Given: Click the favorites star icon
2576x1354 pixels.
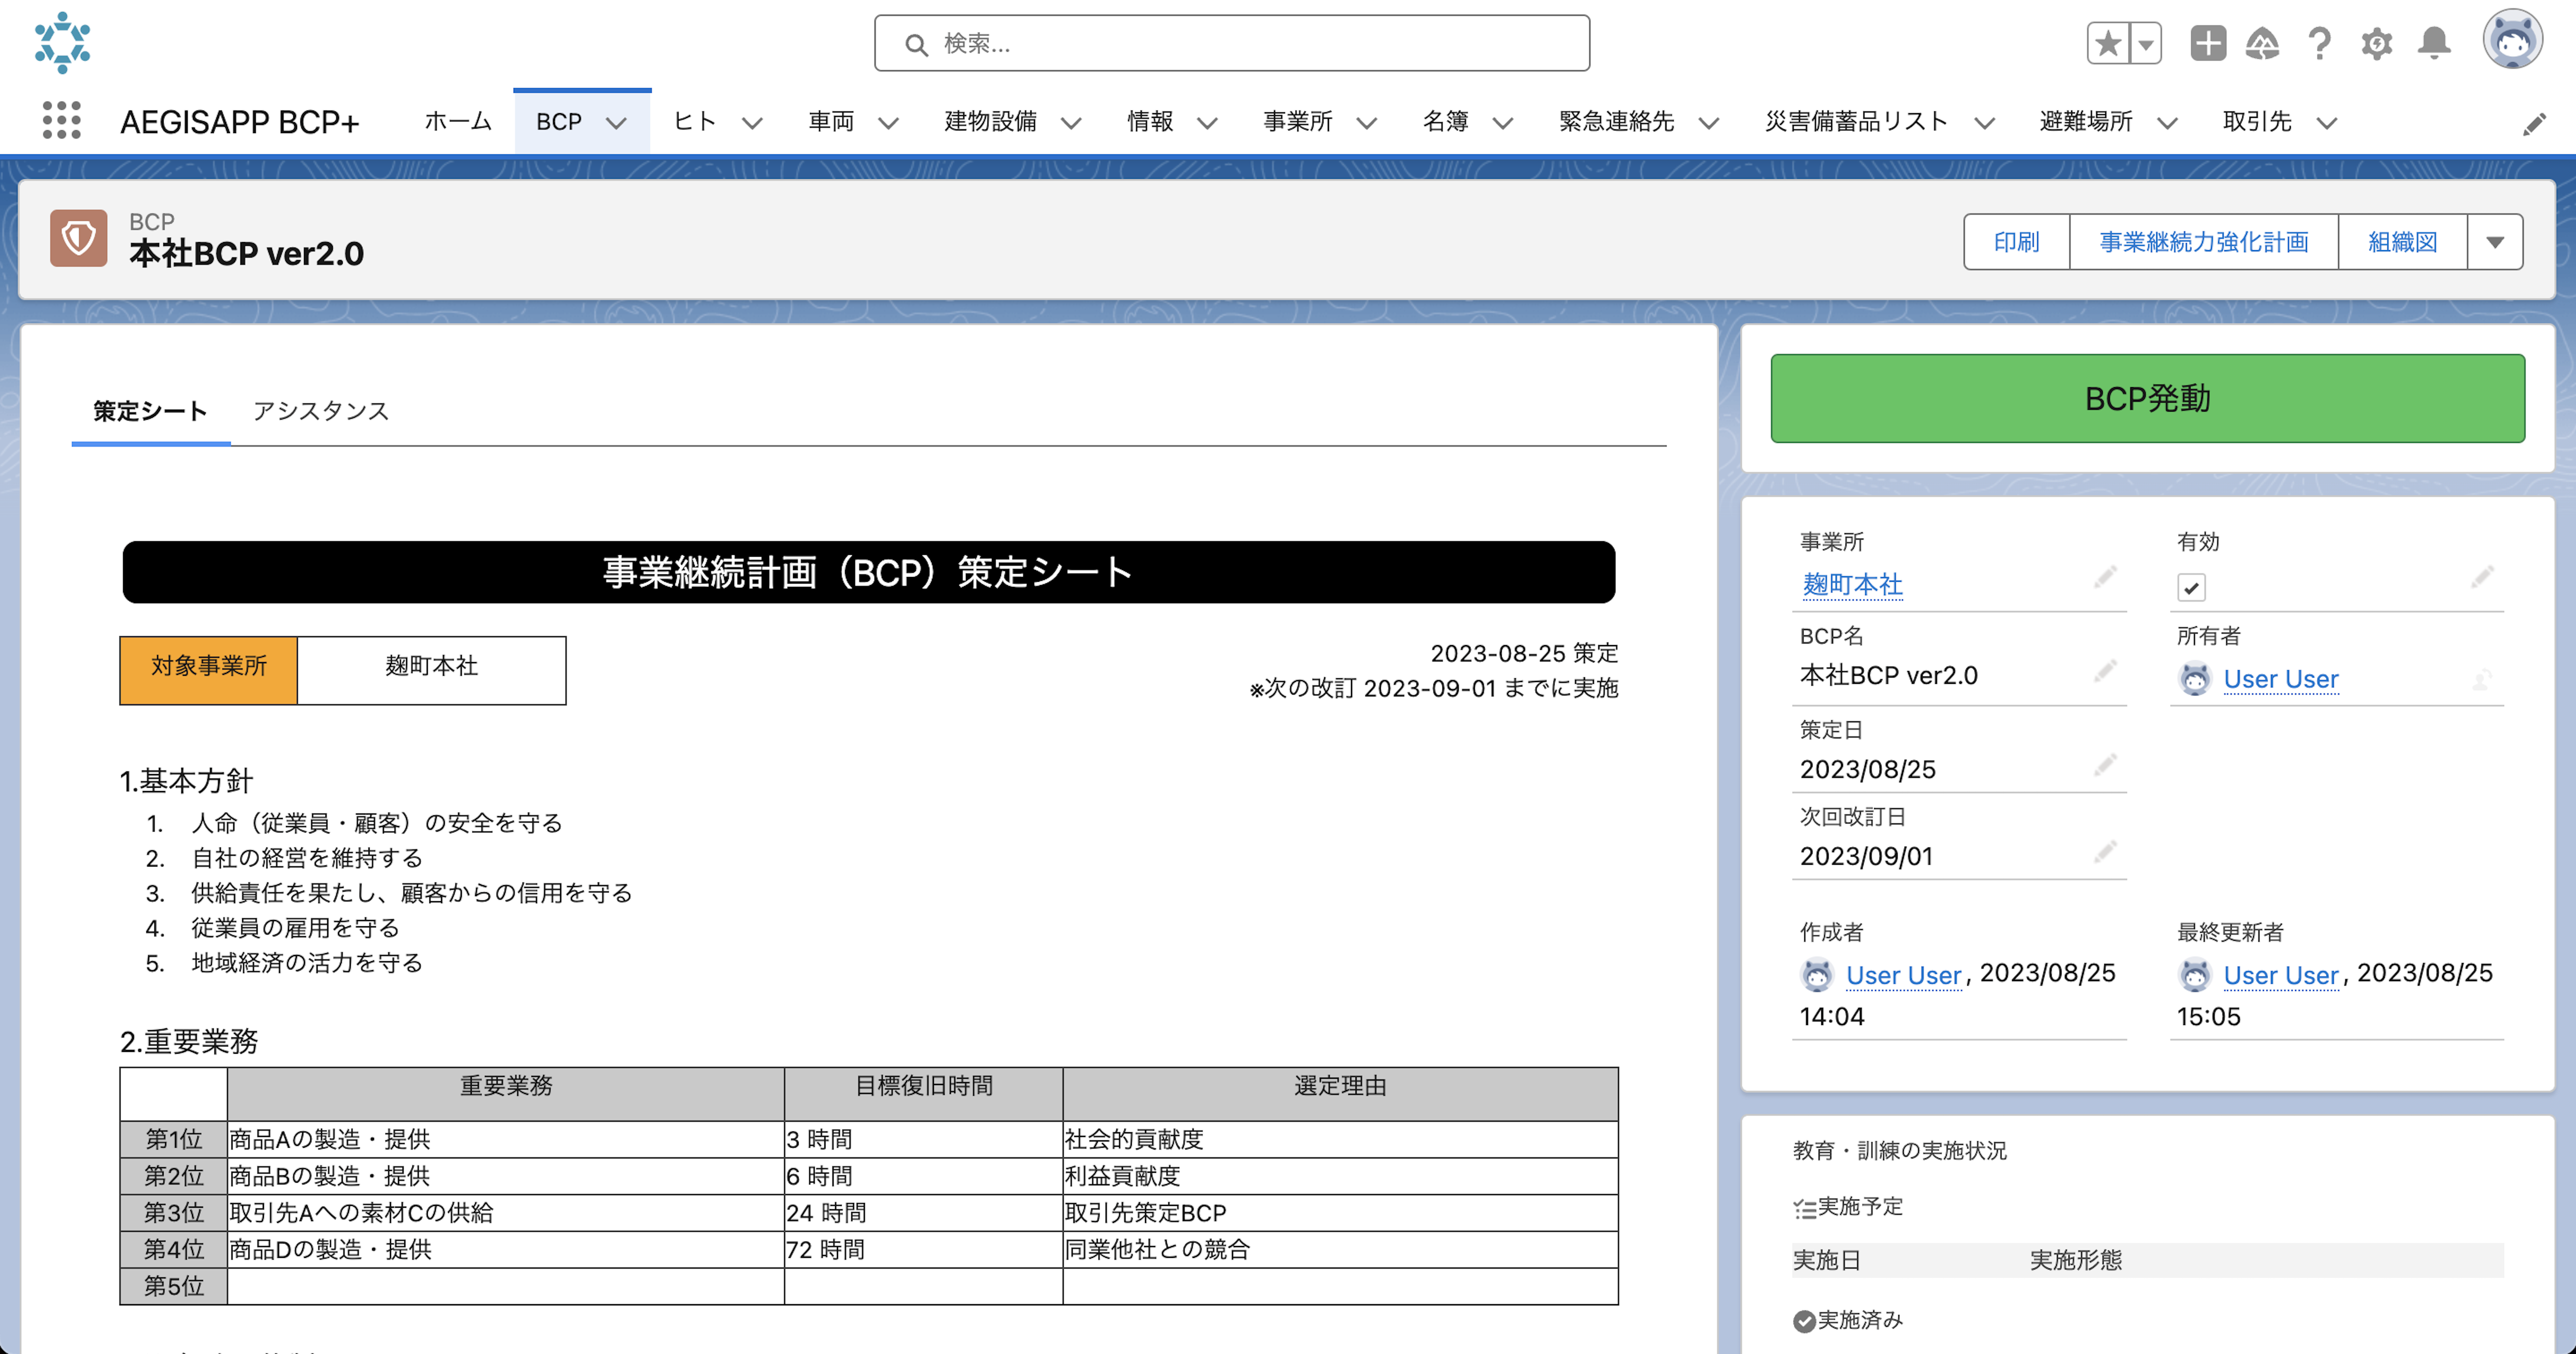Looking at the screenshot, I should point(2108,43).
